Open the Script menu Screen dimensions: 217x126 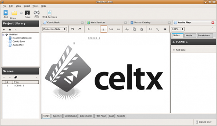pyautogui.click(x=27, y=6)
